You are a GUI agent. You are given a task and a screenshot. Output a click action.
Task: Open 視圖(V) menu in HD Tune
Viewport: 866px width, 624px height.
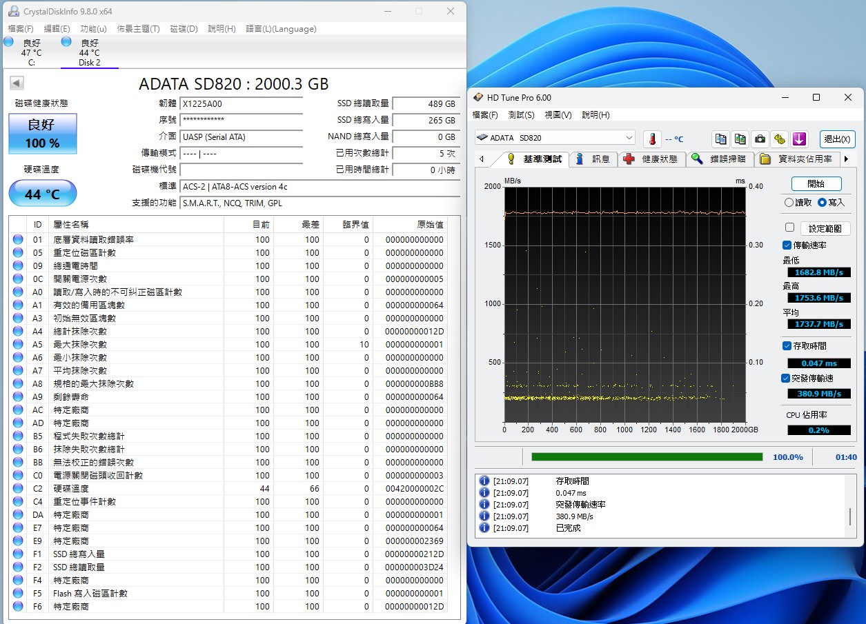coord(558,115)
